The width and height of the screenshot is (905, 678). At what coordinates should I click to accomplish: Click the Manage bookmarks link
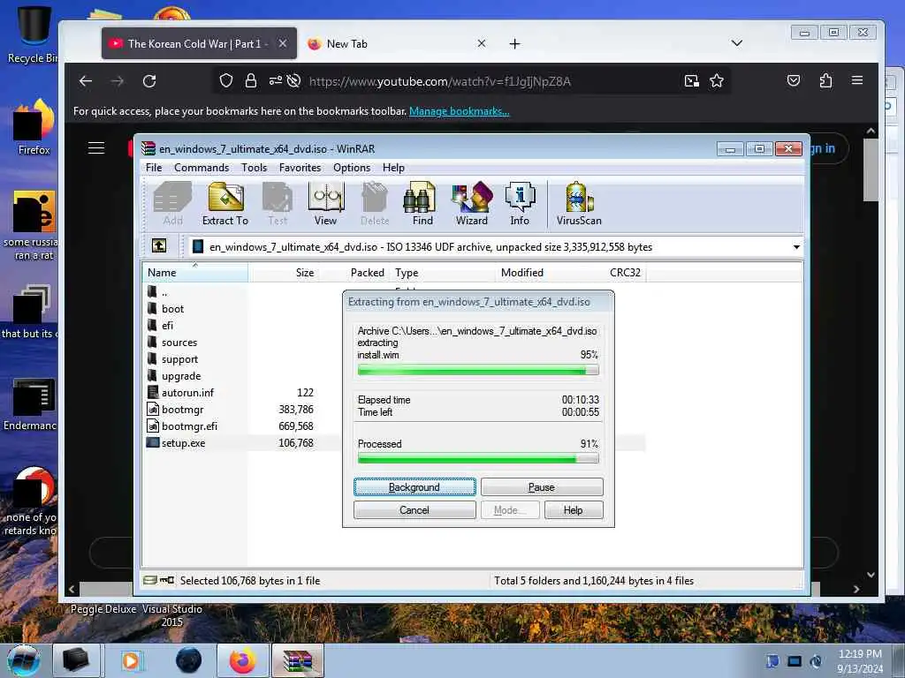459,111
